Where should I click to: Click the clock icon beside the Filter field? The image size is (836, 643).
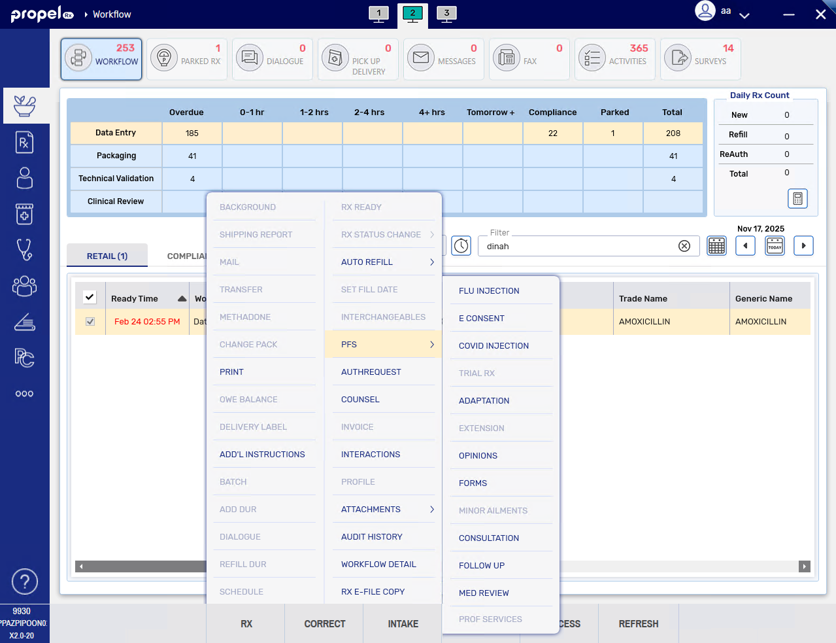click(461, 246)
